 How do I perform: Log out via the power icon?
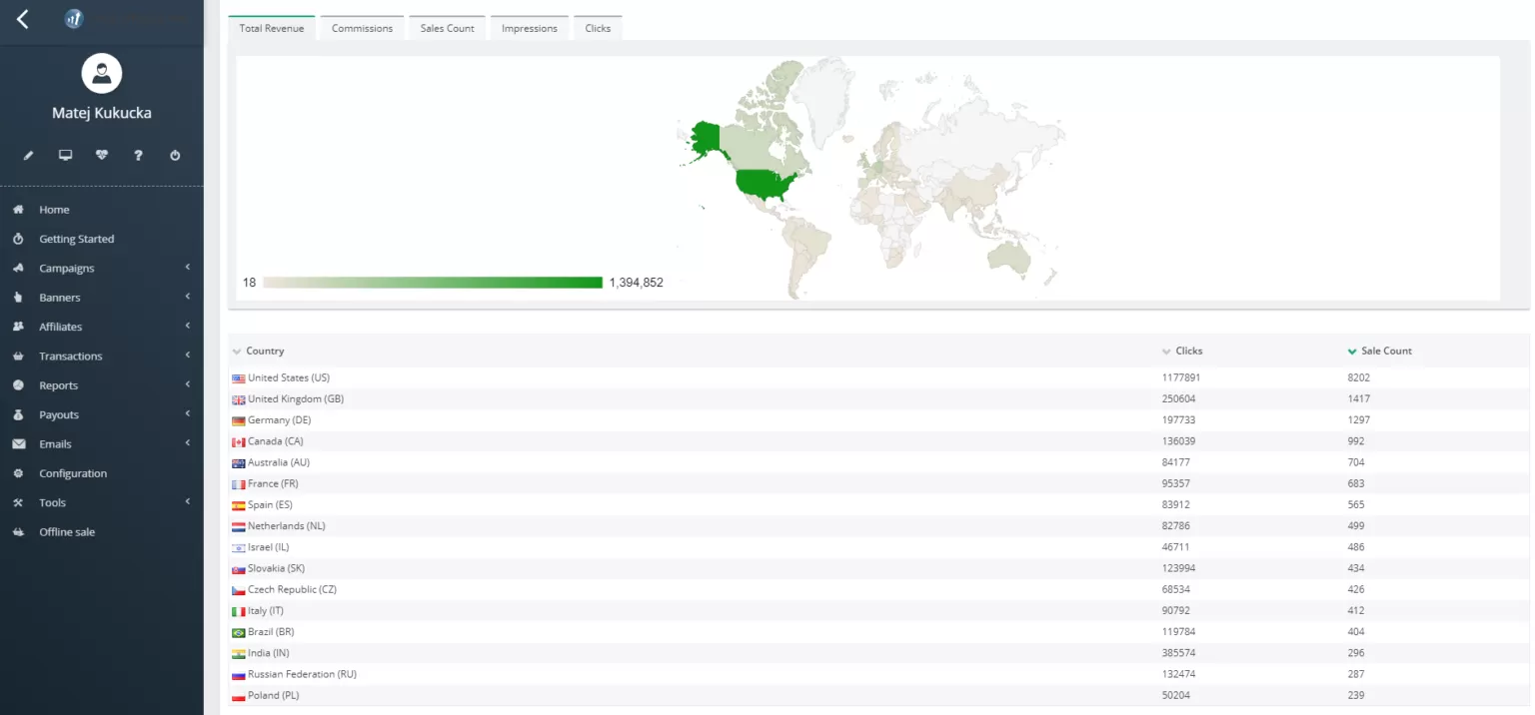[175, 155]
